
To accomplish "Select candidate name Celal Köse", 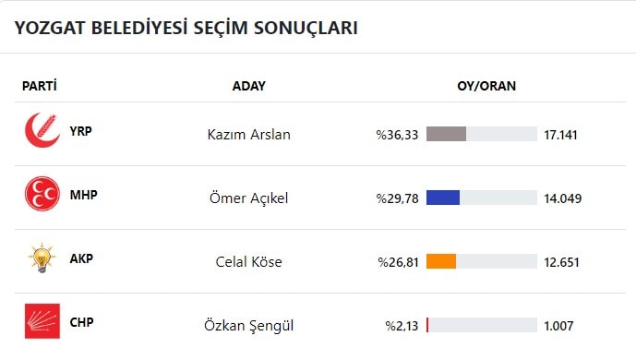I will pyautogui.click(x=248, y=261).
